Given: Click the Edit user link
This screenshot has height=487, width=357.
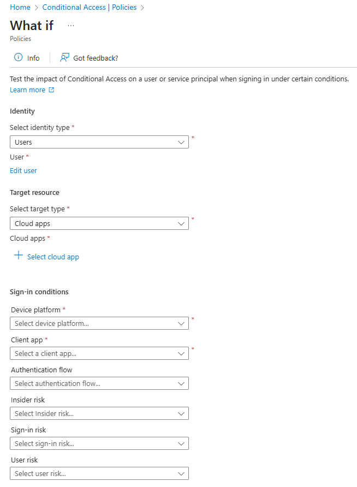Looking at the screenshot, I should [23, 170].
